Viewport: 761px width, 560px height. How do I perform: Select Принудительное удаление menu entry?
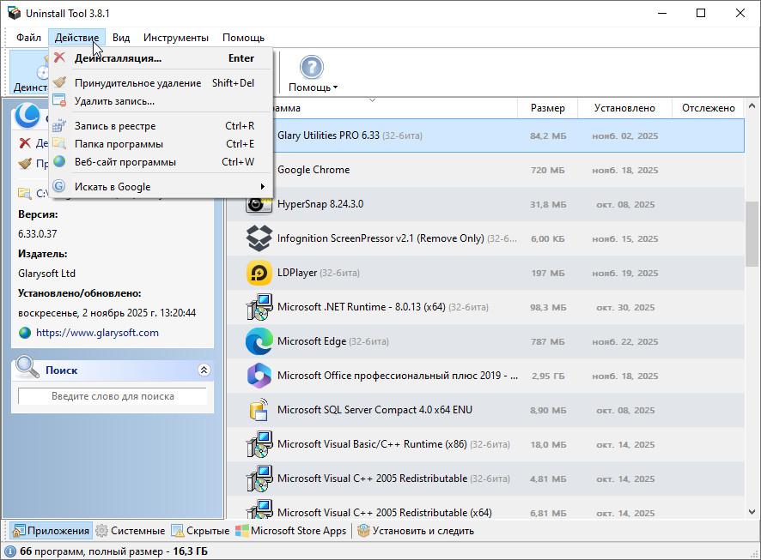pyautogui.click(x=137, y=83)
